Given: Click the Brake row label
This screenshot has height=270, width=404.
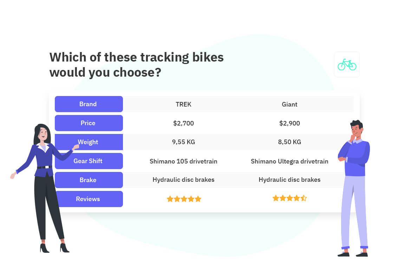Looking at the screenshot, I should pos(89,180).
